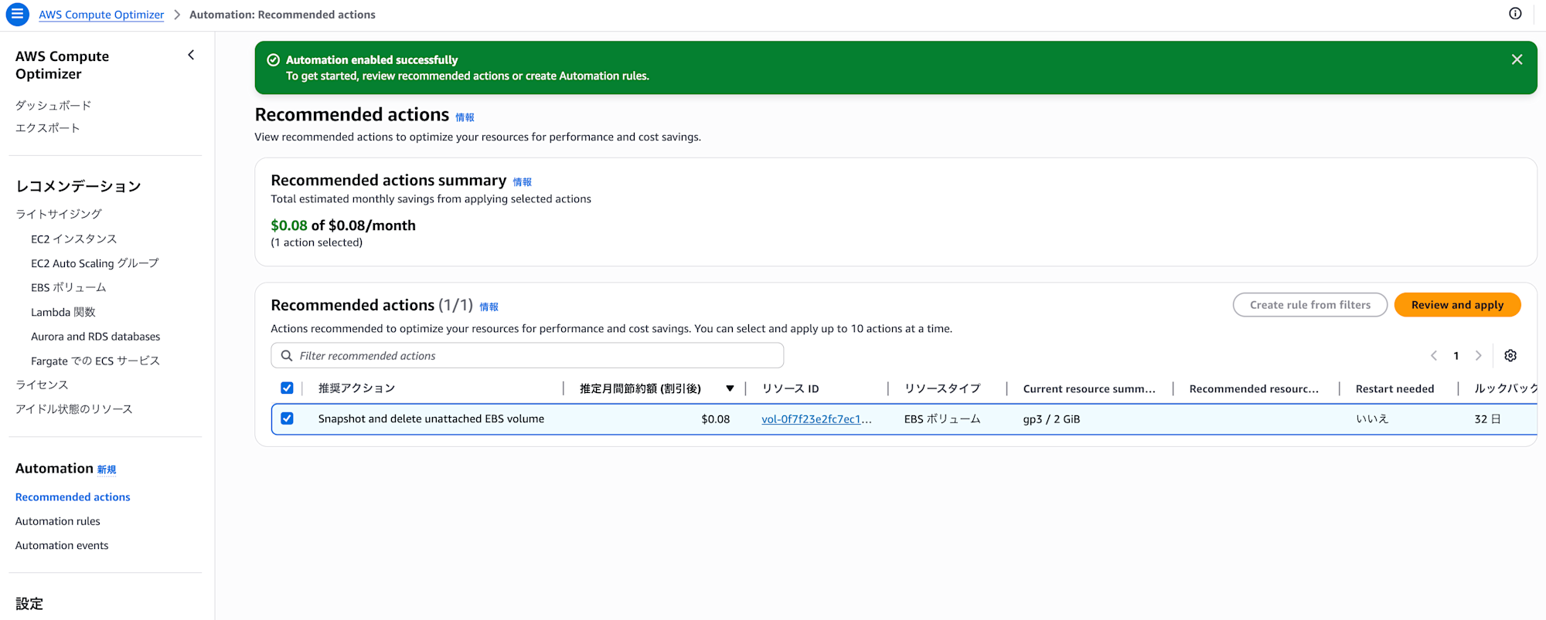
Task: Click the Review and apply button
Action: (x=1457, y=305)
